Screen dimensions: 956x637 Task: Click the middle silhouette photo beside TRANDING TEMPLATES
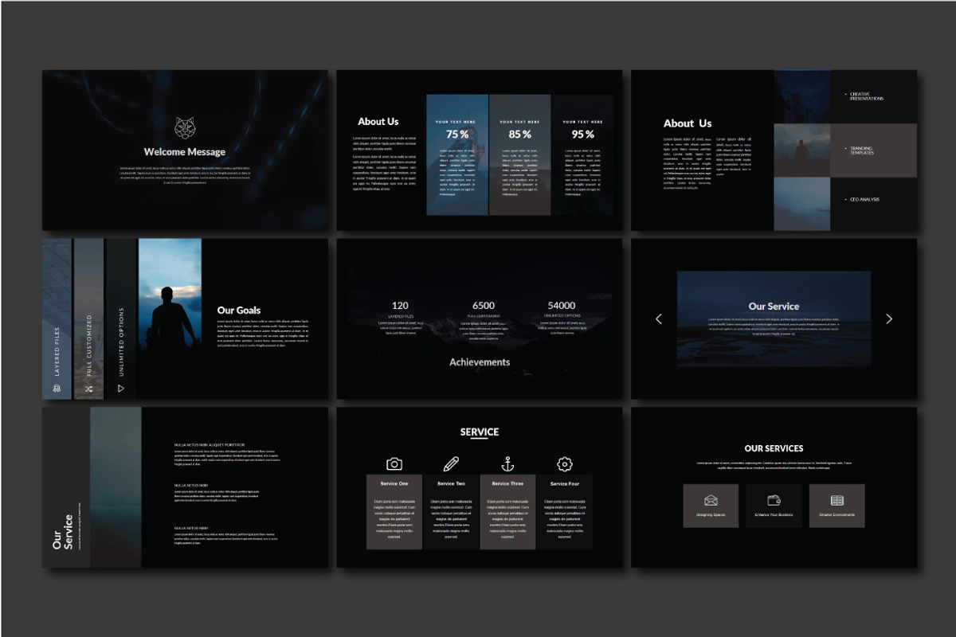tap(802, 150)
